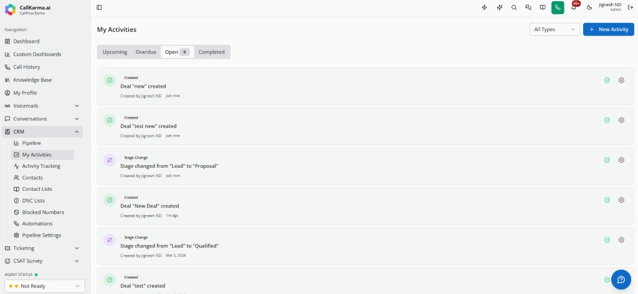Open Contacts under CRM
The width and height of the screenshot is (638, 294).
coord(42,177)
